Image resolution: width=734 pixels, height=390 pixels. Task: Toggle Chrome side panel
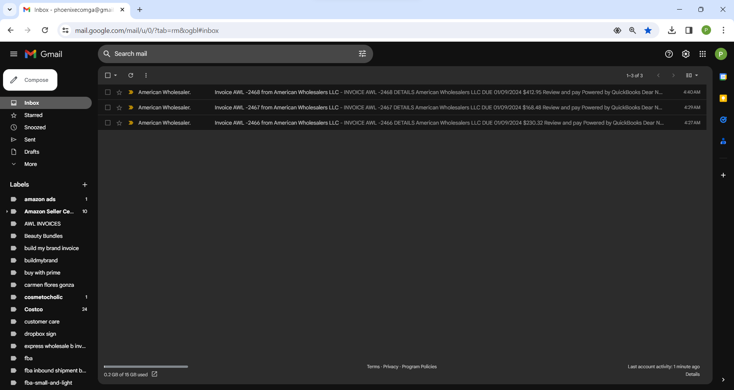coord(689,31)
